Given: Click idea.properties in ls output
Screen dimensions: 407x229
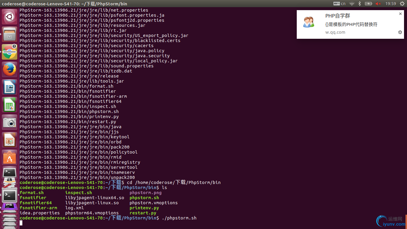Looking at the screenshot, I should [40, 213].
